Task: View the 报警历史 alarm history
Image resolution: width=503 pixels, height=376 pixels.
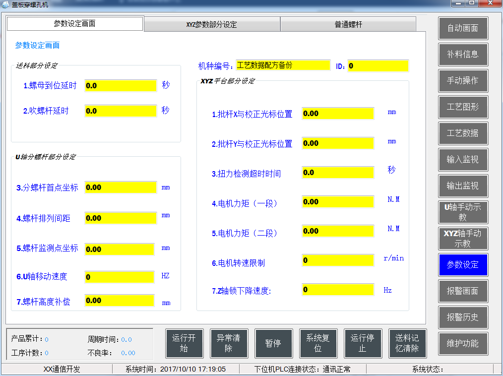Action: pos(463,317)
